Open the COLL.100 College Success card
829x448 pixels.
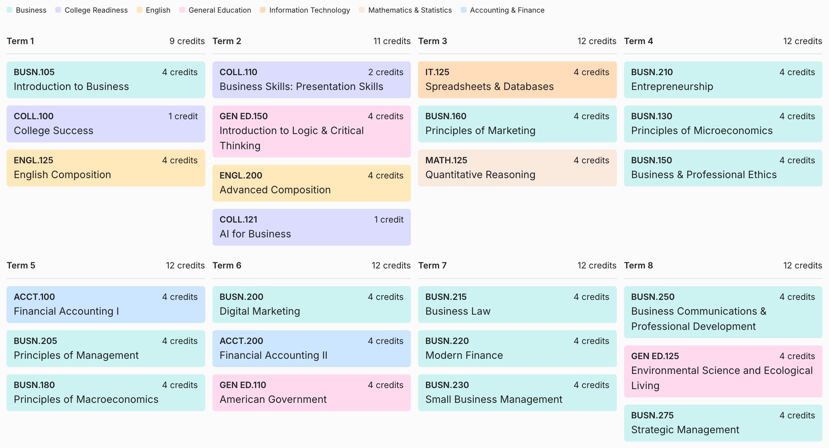[106, 124]
